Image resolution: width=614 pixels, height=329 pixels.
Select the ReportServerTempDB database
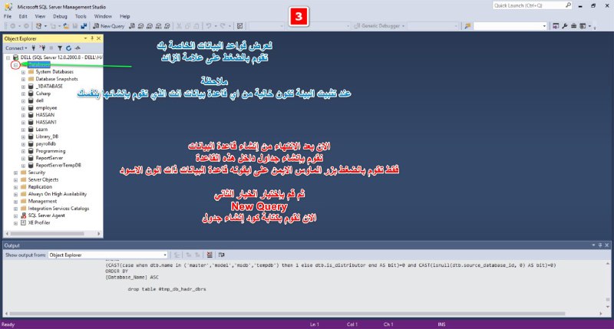click(x=58, y=165)
